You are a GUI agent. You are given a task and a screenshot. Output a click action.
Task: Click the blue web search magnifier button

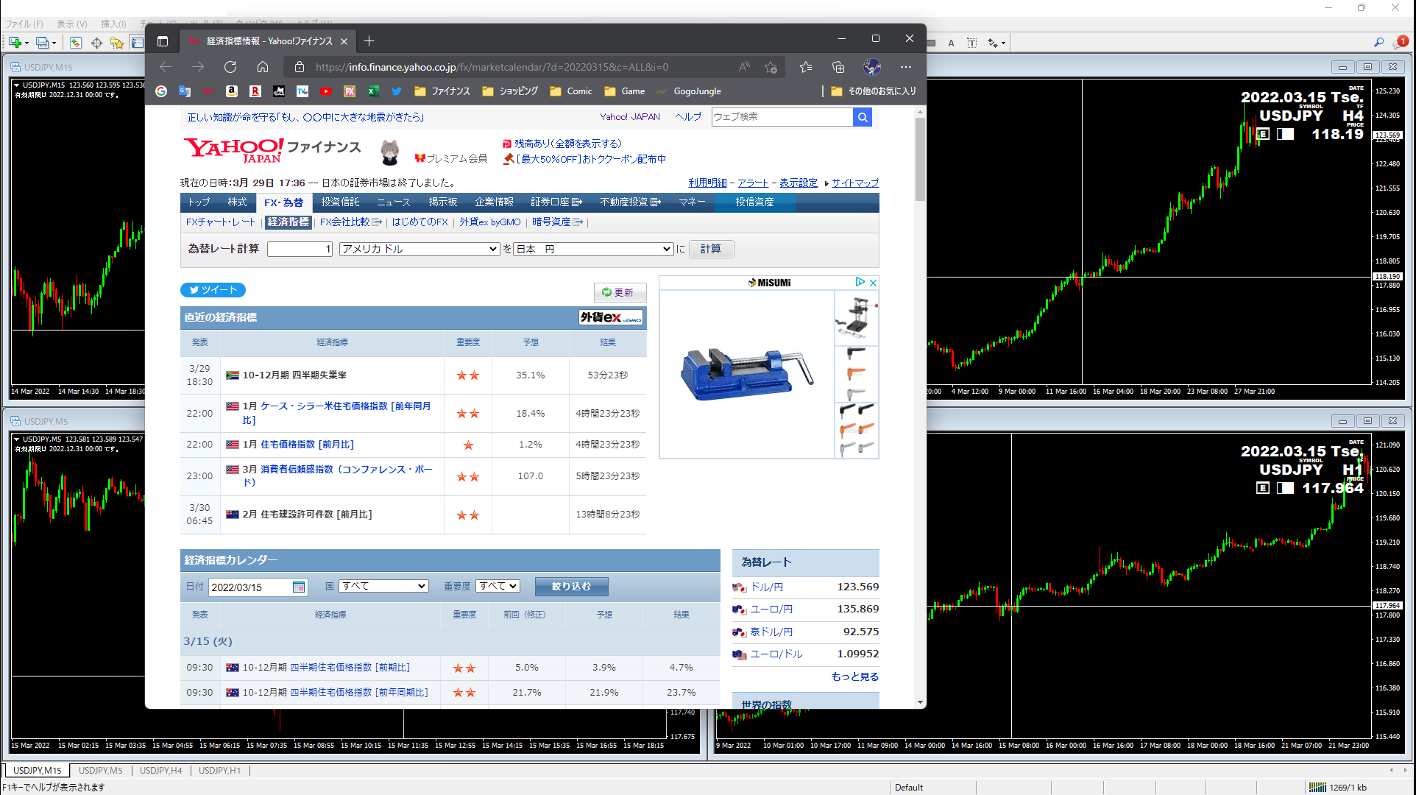pyautogui.click(x=863, y=117)
